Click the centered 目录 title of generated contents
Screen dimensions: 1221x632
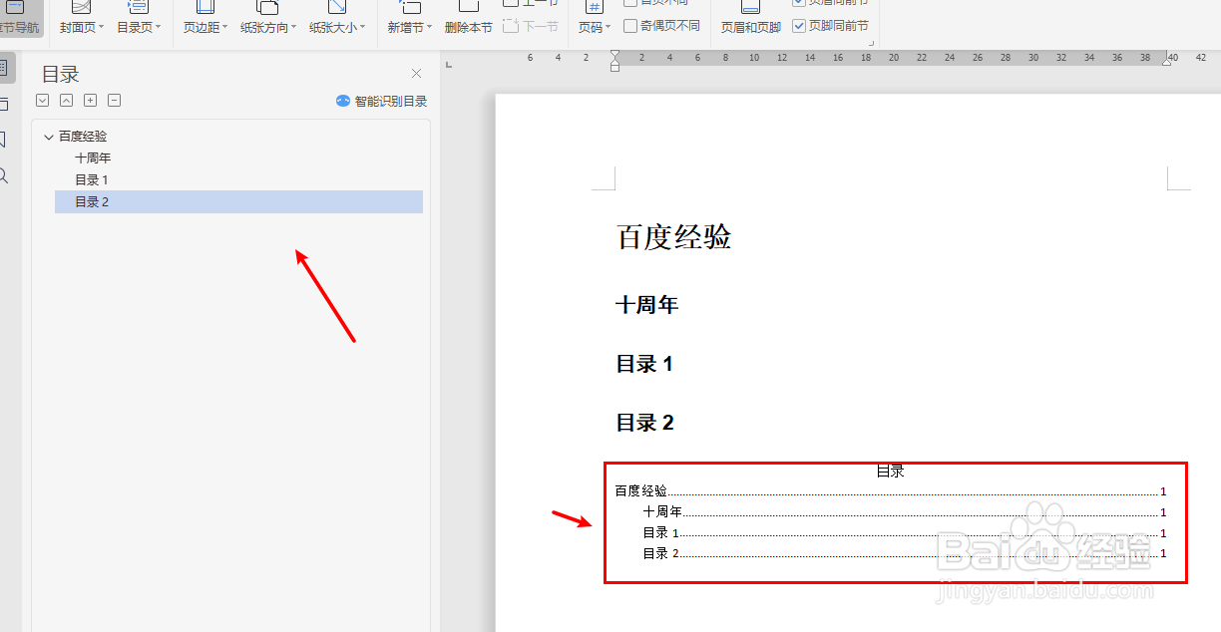pos(890,472)
